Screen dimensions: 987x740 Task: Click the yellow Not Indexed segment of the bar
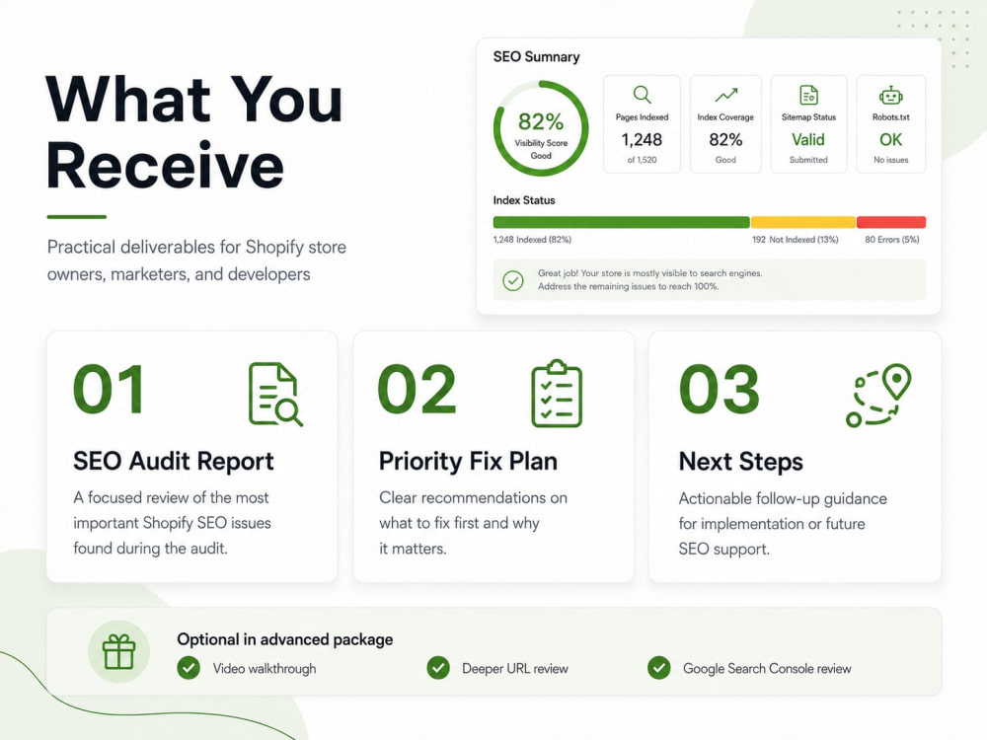(x=803, y=222)
